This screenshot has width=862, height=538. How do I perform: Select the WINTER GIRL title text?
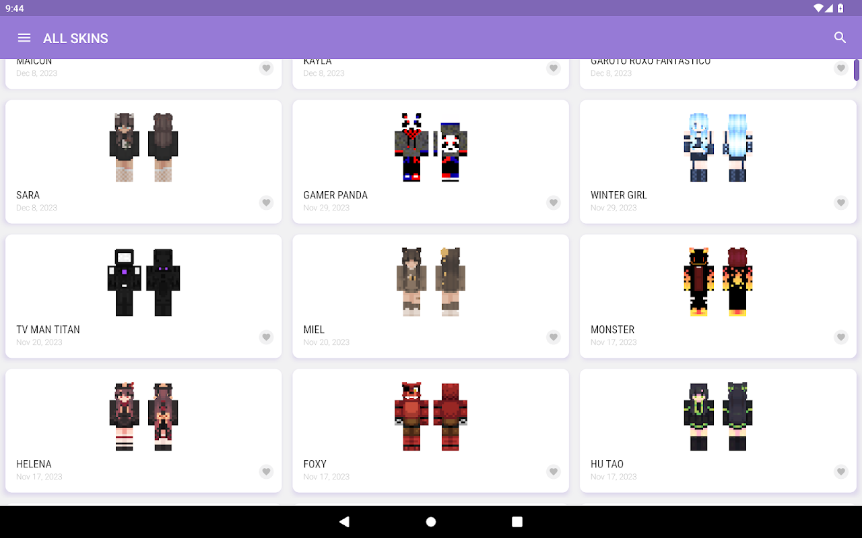[619, 195]
